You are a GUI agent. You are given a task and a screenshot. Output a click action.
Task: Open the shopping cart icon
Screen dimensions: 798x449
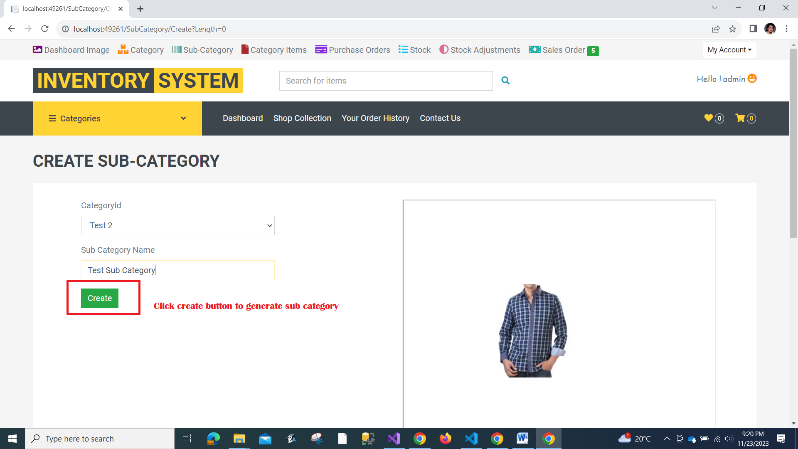pos(740,118)
